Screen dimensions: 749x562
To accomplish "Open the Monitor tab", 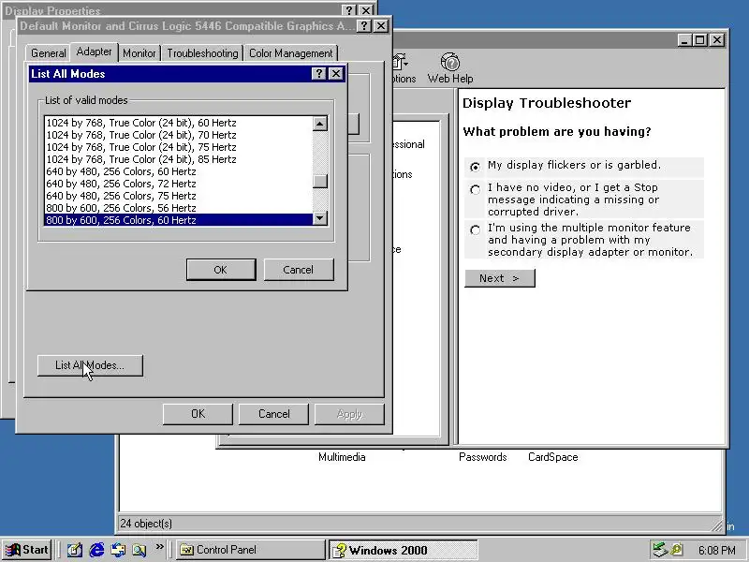I will point(139,53).
